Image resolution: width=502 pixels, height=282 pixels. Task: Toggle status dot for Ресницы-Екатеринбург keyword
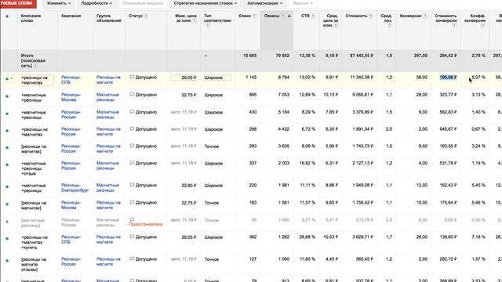(x=7, y=186)
